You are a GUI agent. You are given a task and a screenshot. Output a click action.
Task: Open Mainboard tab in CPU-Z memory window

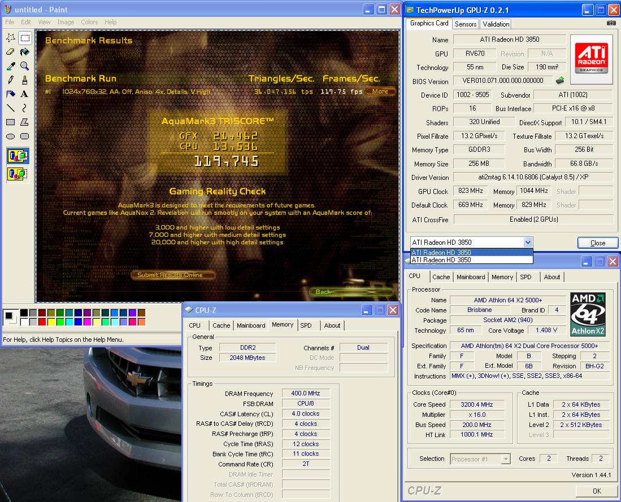[x=251, y=325]
